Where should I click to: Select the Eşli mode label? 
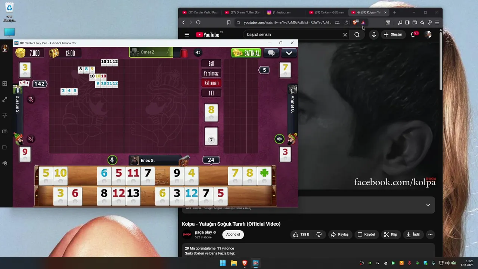click(211, 64)
